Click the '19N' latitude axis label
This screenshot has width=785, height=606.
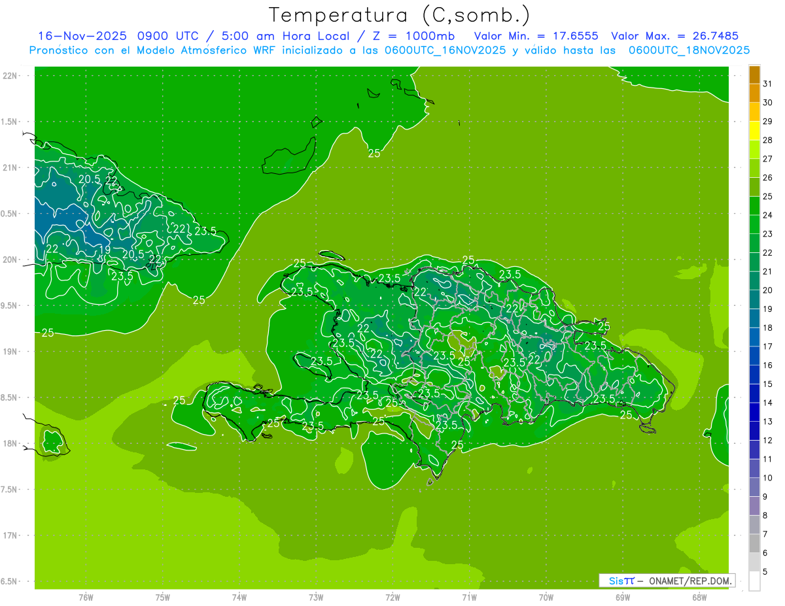pos(11,352)
